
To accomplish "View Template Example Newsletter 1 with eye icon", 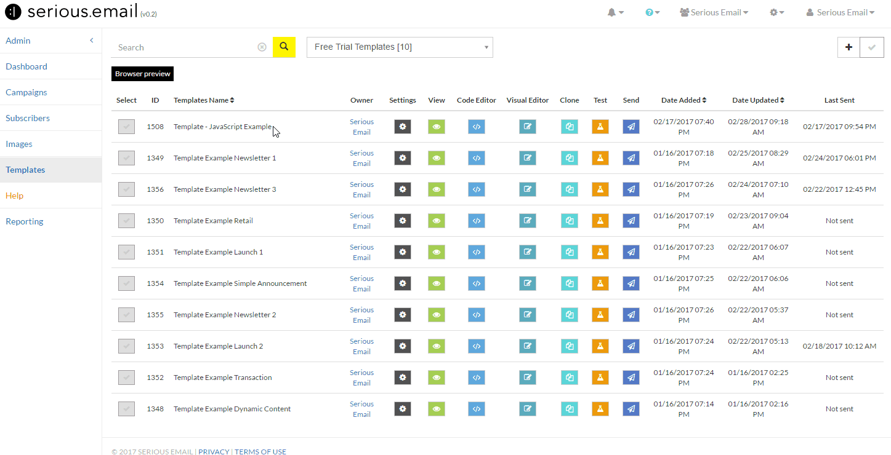I will click(437, 158).
